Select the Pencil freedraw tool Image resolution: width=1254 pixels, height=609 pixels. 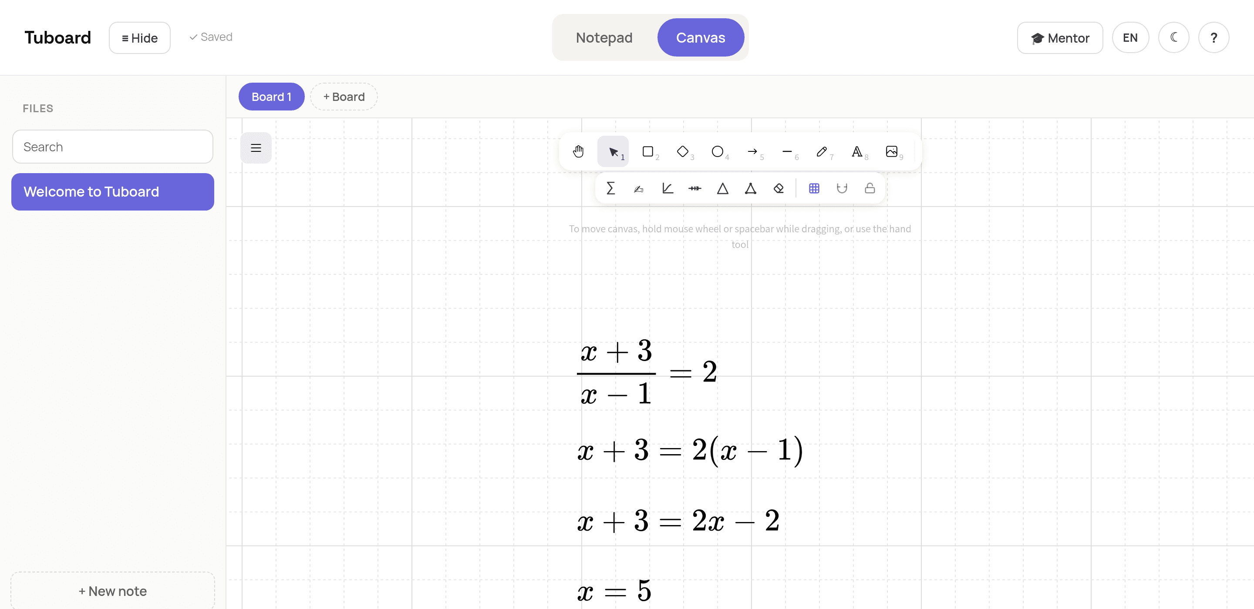822,151
